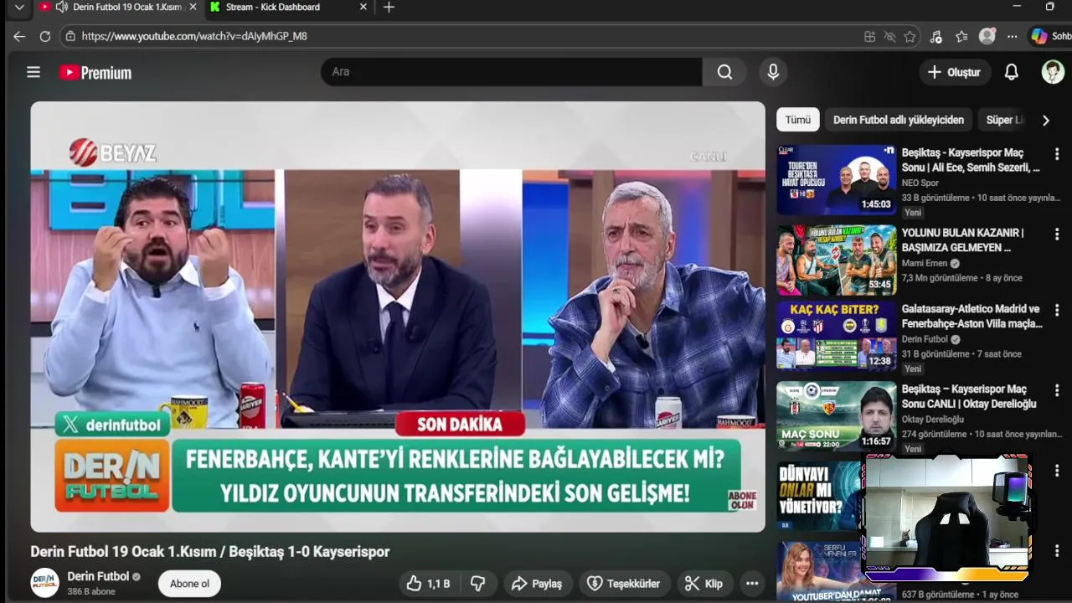Like the video with thumbs up
The width and height of the screenshot is (1072, 603).
coord(429,584)
